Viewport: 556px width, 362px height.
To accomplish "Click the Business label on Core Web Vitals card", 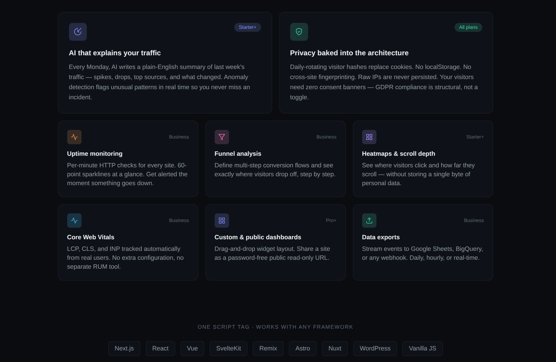I will (x=179, y=221).
